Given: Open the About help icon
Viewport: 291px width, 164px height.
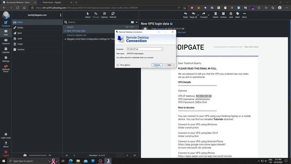Looking at the screenshot, I should click(6, 144).
